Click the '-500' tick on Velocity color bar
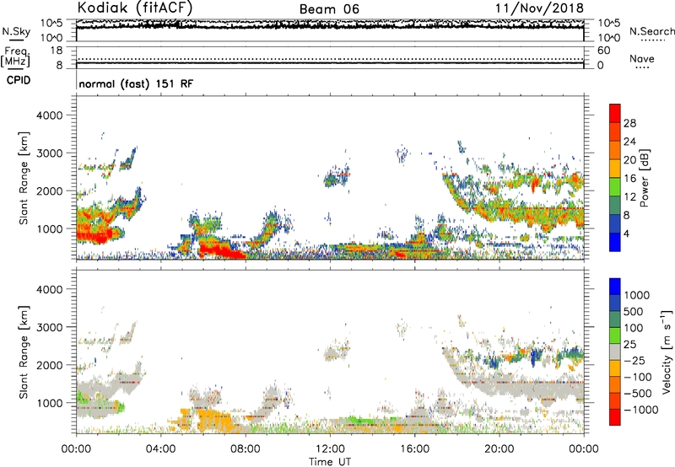Screen dimensions: 675x467 tap(638, 394)
